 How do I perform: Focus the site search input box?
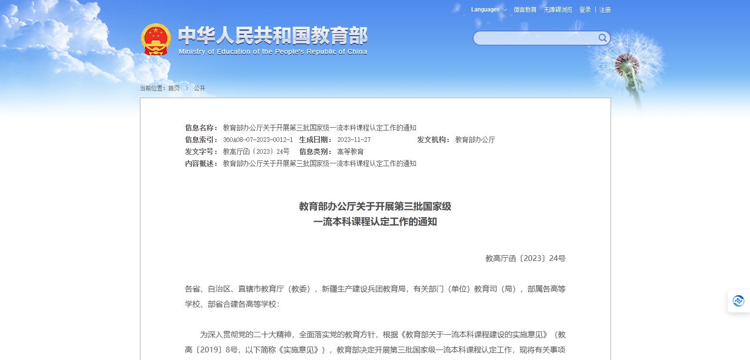pyautogui.click(x=535, y=38)
